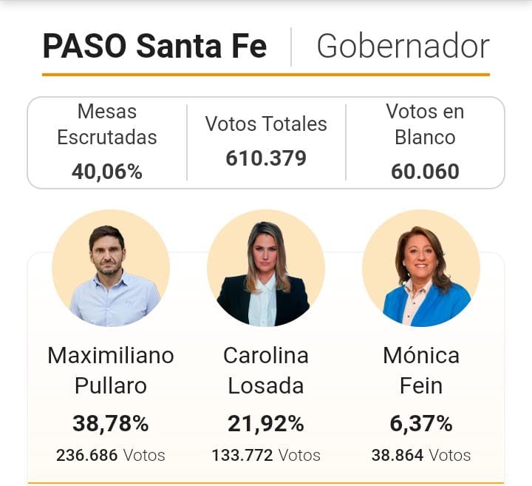The image size is (532, 486).
Task: Click Pullaro's 38,78% percentage
Action: pyautogui.click(x=111, y=424)
